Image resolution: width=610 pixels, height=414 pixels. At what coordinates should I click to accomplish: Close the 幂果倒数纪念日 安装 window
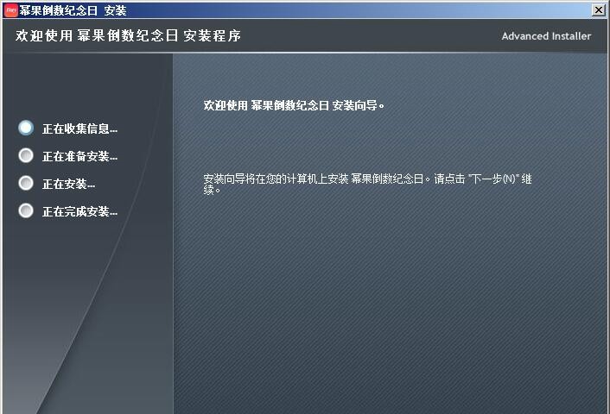(599, 10)
